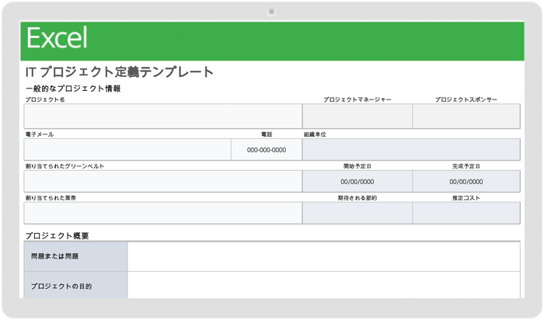Click the 電子メール input field
The height and width of the screenshot is (320, 544).
[x=127, y=150]
